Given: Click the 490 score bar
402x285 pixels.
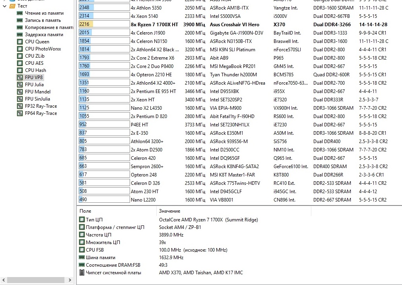Looking at the screenshot, I should tap(104, 200).
